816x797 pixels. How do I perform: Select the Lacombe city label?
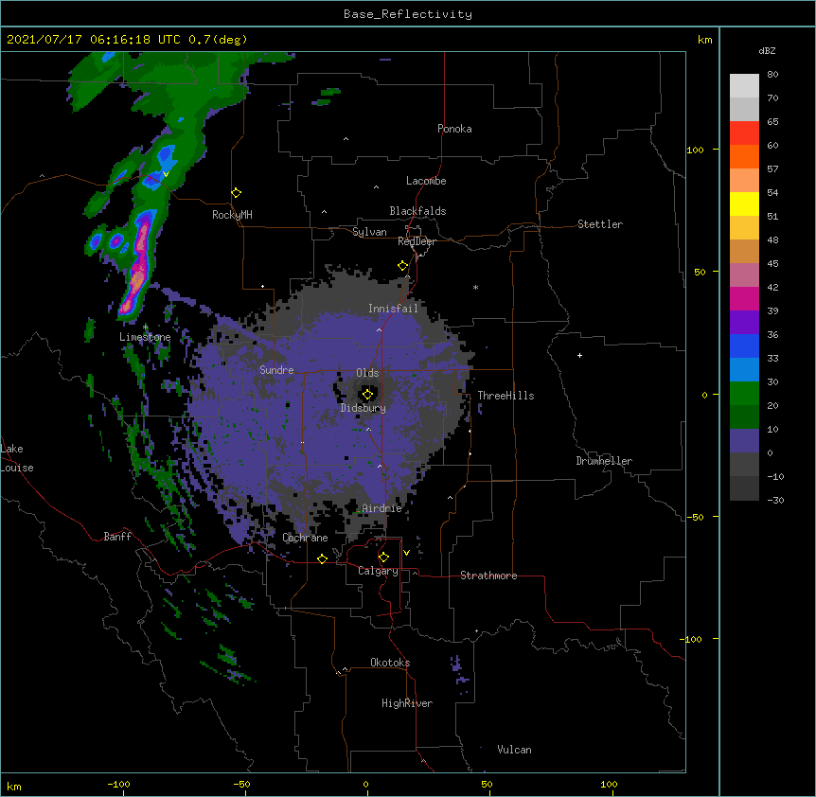click(x=426, y=181)
